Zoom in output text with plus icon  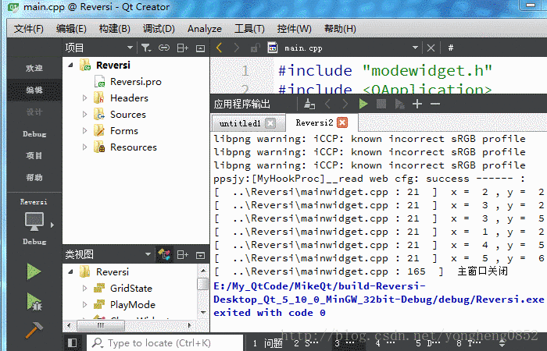[x=417, y=104]
